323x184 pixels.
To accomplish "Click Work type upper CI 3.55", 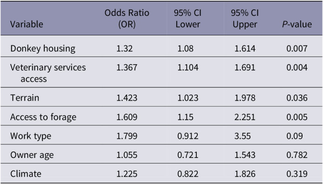I will tap(242, 136).
